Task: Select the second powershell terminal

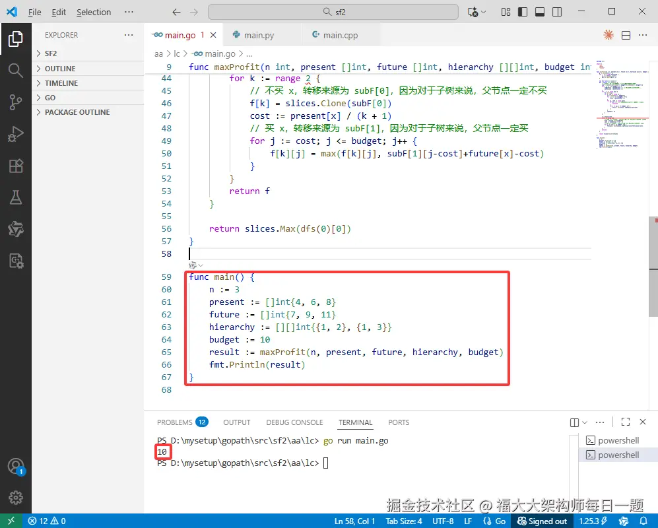Action: (618, 455)
